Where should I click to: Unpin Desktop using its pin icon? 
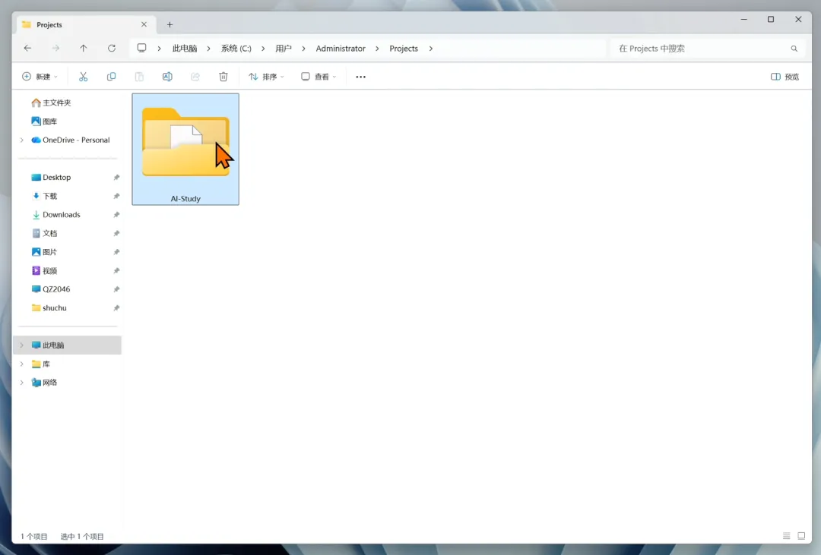click(116, 178)
